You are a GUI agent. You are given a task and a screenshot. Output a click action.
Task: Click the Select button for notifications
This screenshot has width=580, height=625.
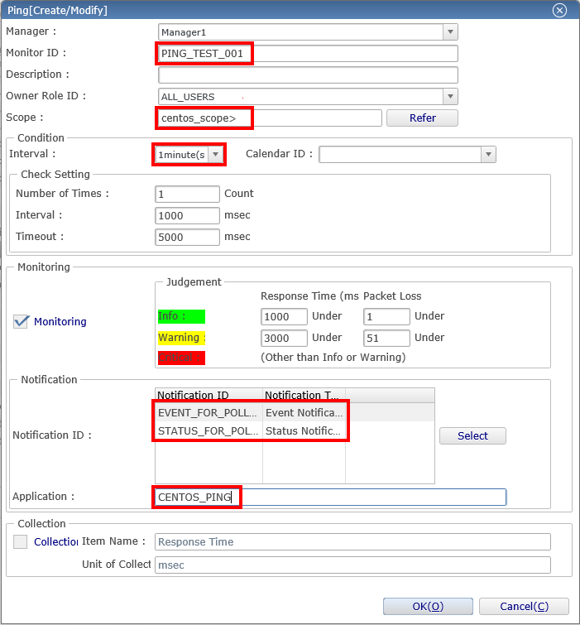(x=472, y=435)
